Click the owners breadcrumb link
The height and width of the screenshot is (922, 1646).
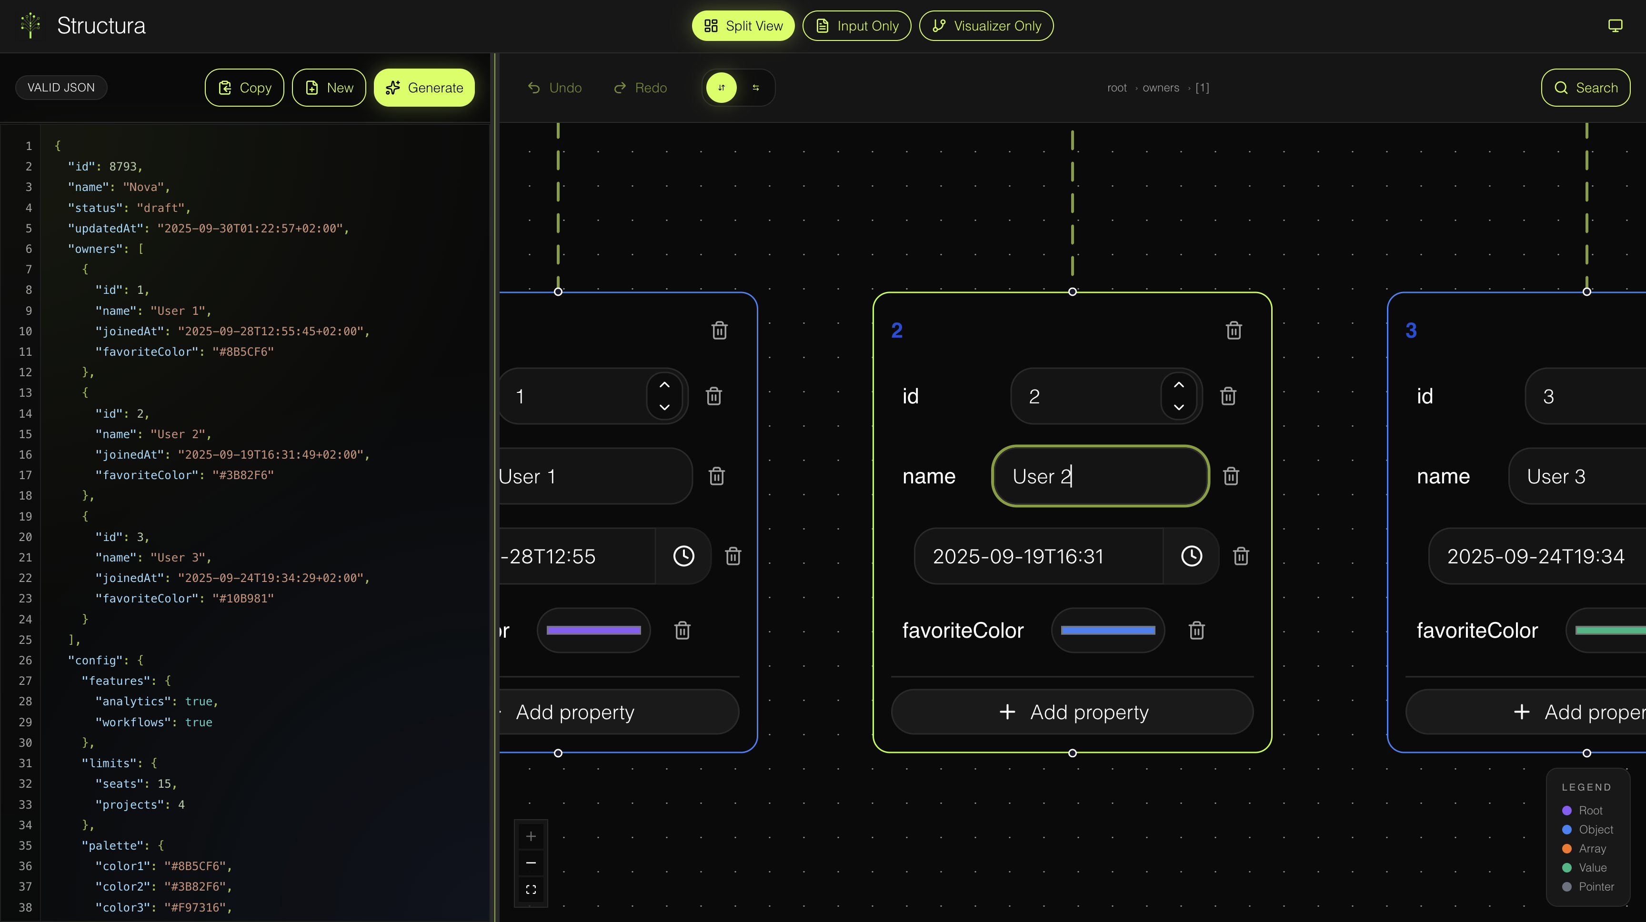tap(1160, 88)
